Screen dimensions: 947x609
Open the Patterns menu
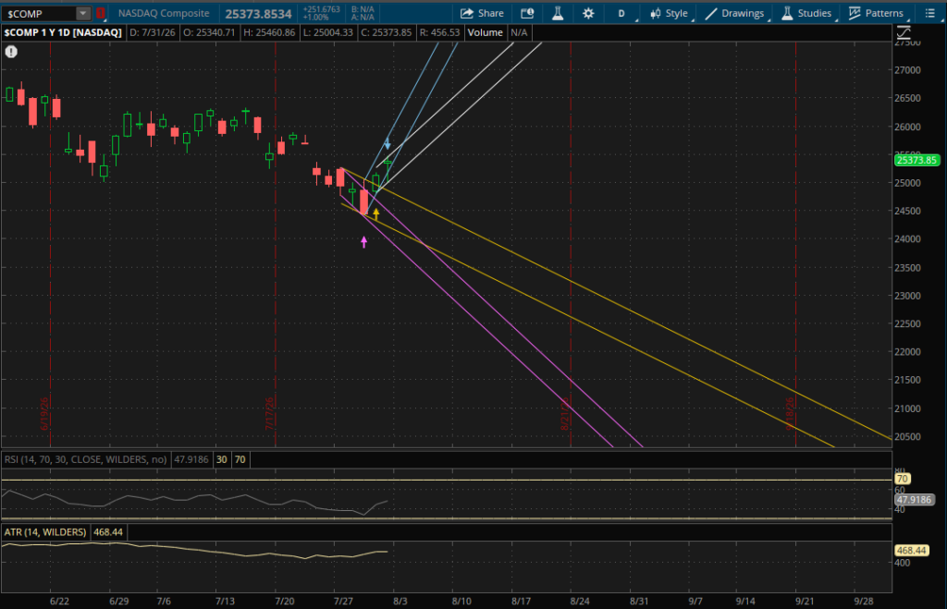(x=877, y=13)
